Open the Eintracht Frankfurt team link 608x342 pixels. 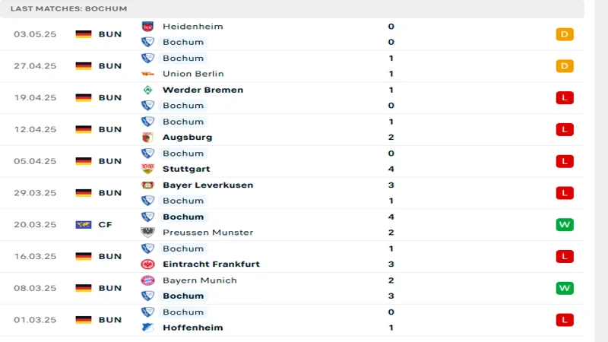(x=211, y=264)
